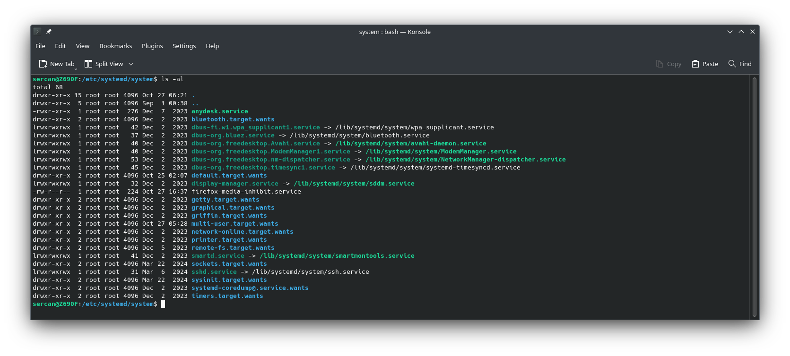This screenshot has width=790, height=356.
Task: Click the terminal vertical scrollbar
Action: tap(755, 197)
